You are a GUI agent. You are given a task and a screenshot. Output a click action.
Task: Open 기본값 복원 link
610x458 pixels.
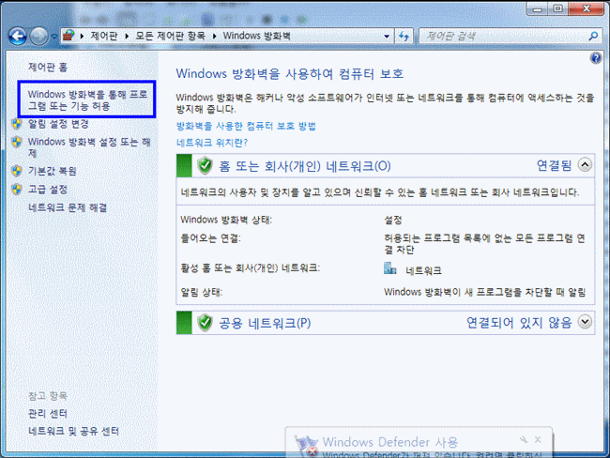tap(53, 171)
